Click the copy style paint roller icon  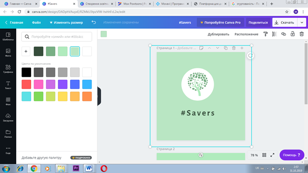265,34
